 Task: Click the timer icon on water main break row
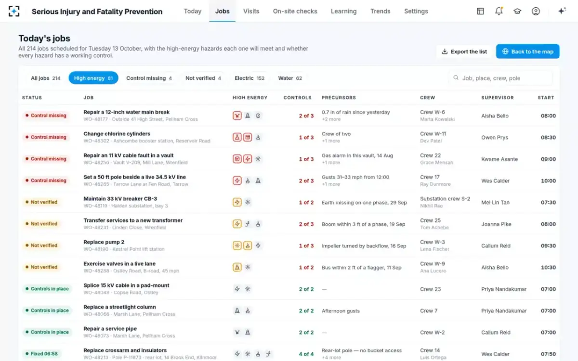(258, 116)
